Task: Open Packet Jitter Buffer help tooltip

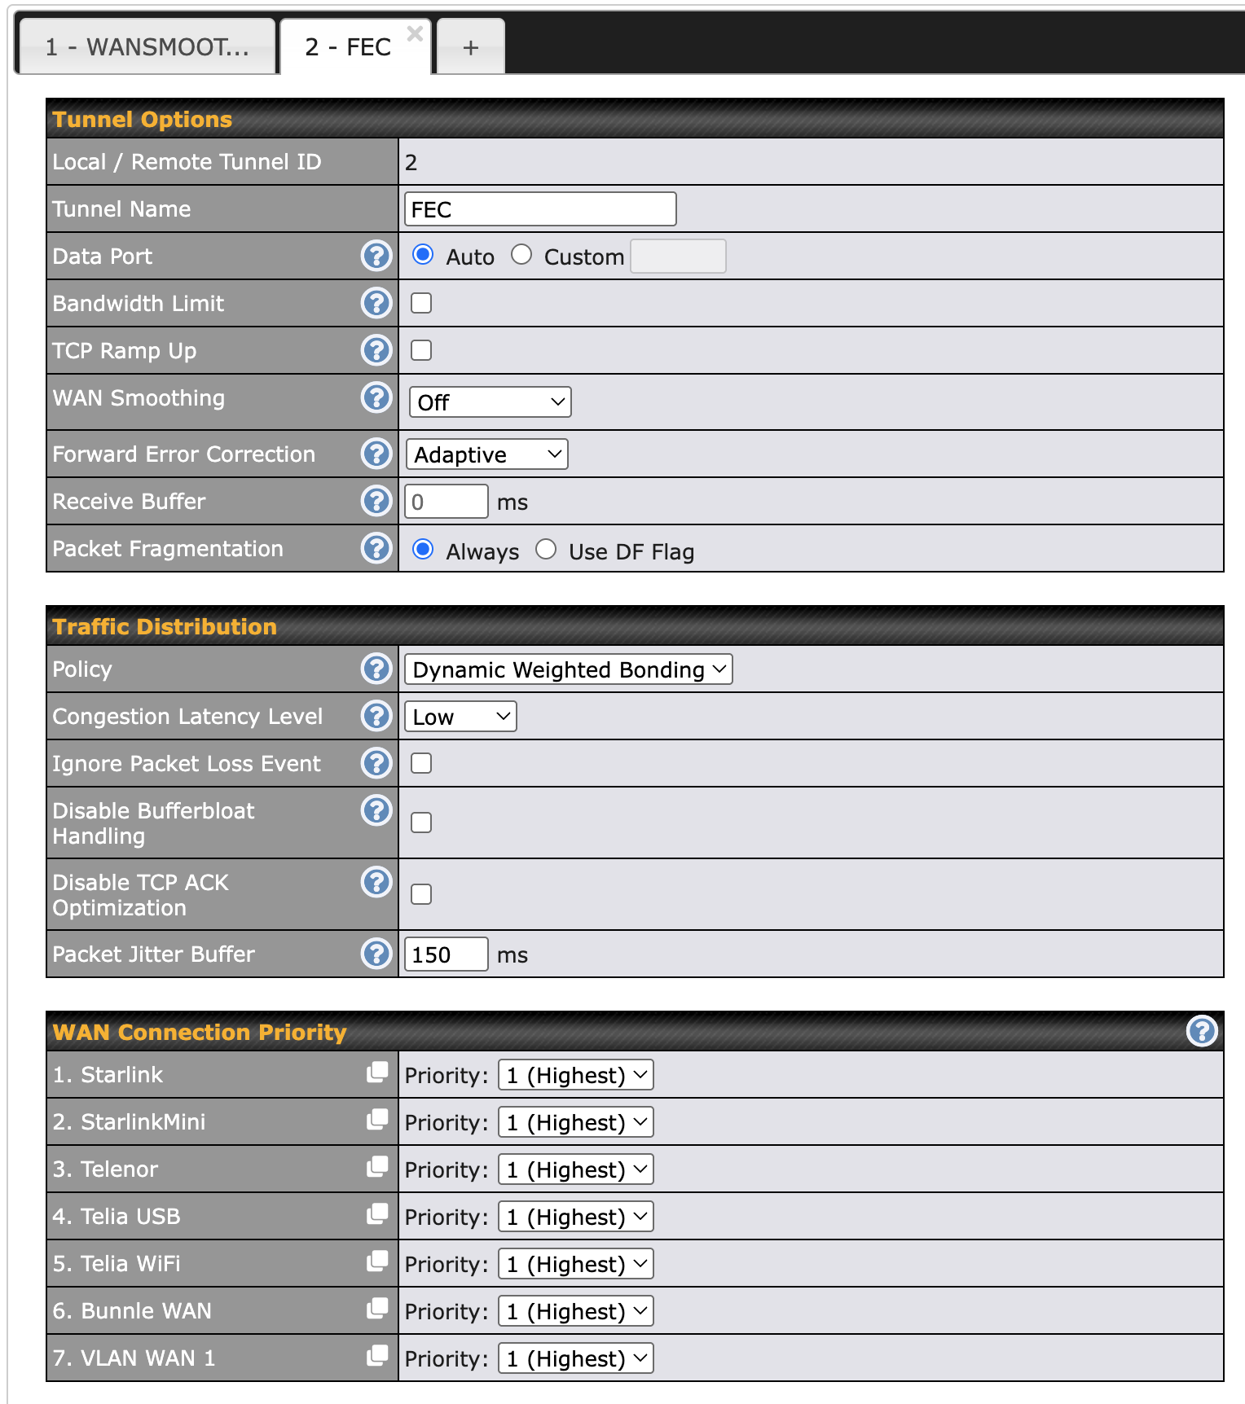Action: tap(376, 953)
